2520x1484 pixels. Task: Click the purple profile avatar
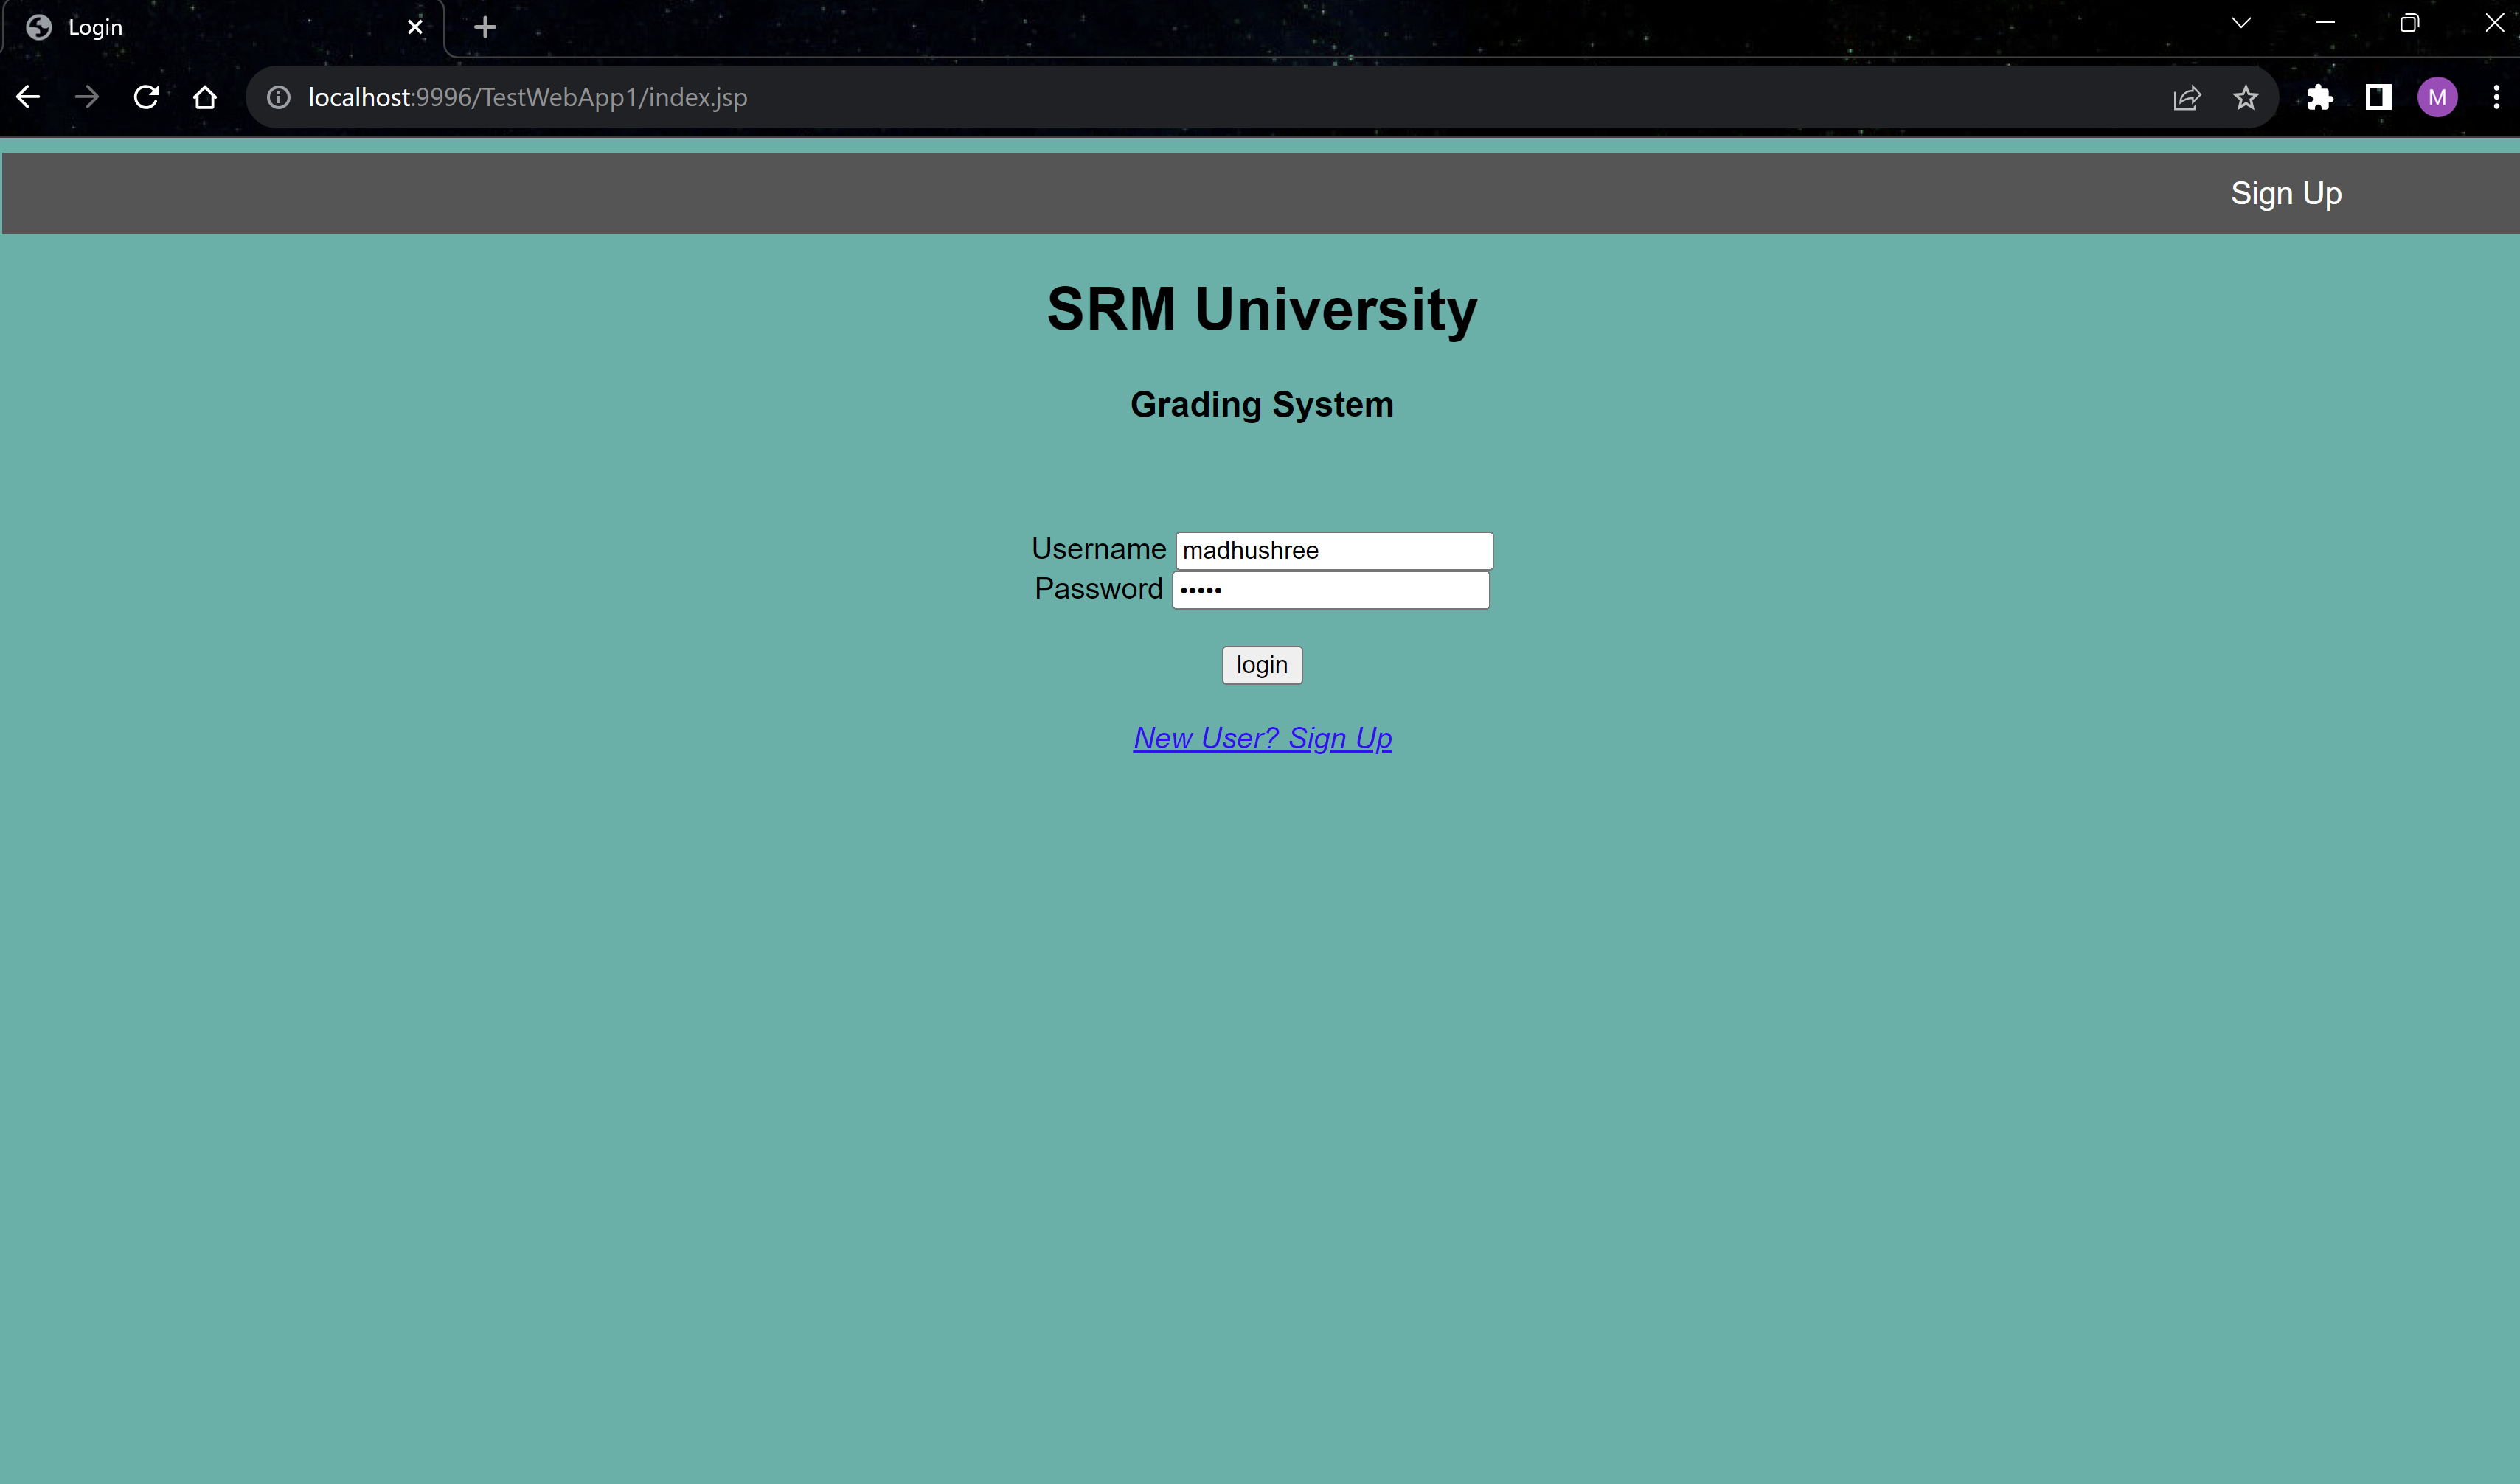tap(2437, 97)
